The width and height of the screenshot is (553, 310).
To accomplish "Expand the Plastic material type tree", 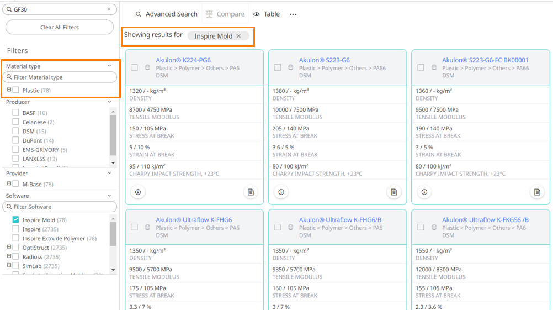I will (x=9, y=90).
